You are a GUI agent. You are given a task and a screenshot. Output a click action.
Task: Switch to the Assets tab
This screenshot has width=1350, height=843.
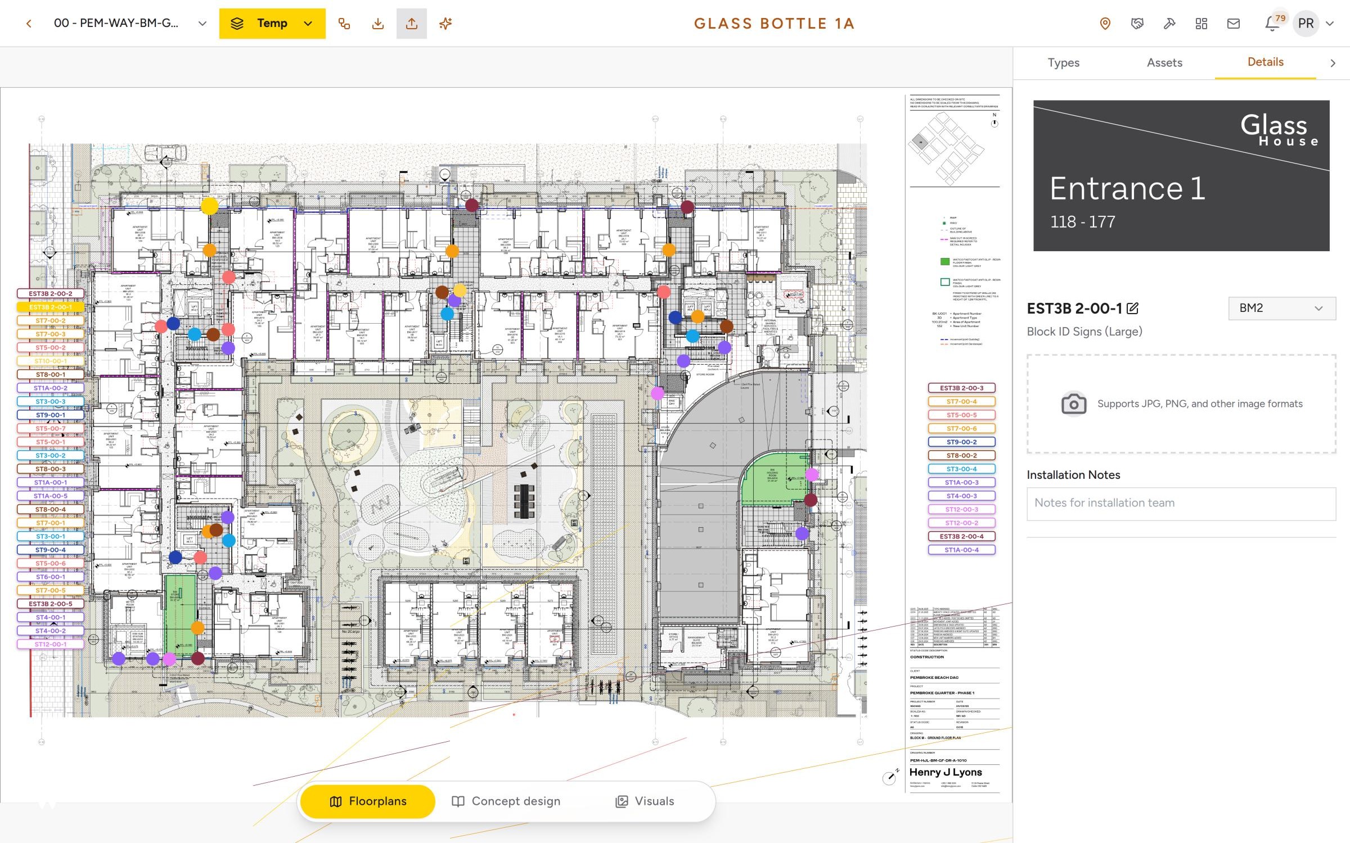1164,62
